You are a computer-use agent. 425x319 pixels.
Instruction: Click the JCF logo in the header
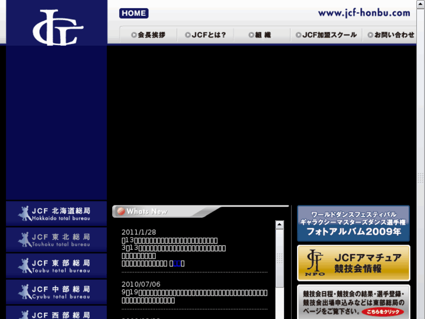[x=58, y=28]
